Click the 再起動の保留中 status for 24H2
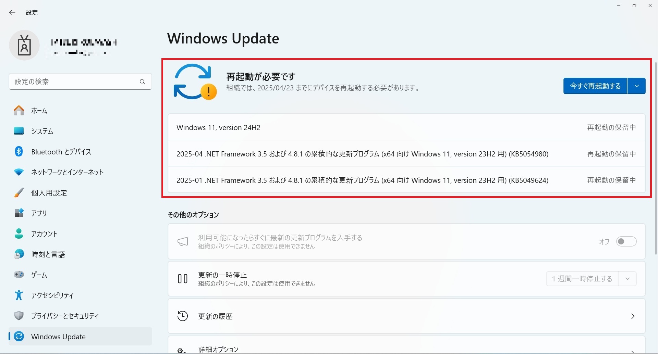658x354 pixels. pos(611,127)
